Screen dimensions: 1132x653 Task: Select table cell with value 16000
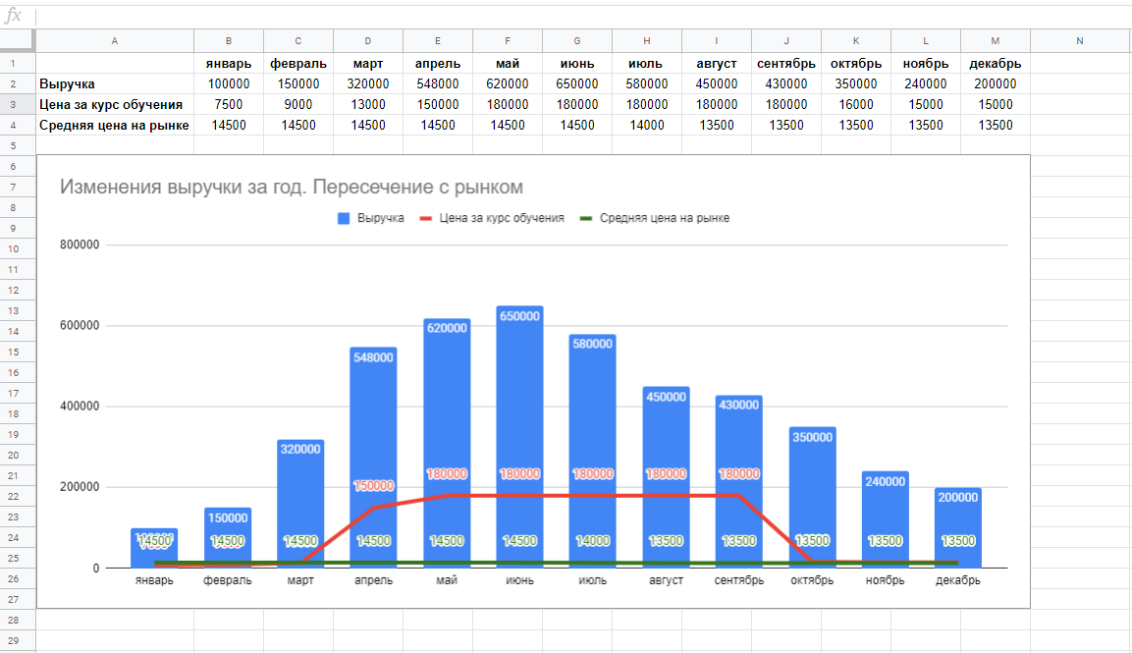coord(855,105)
